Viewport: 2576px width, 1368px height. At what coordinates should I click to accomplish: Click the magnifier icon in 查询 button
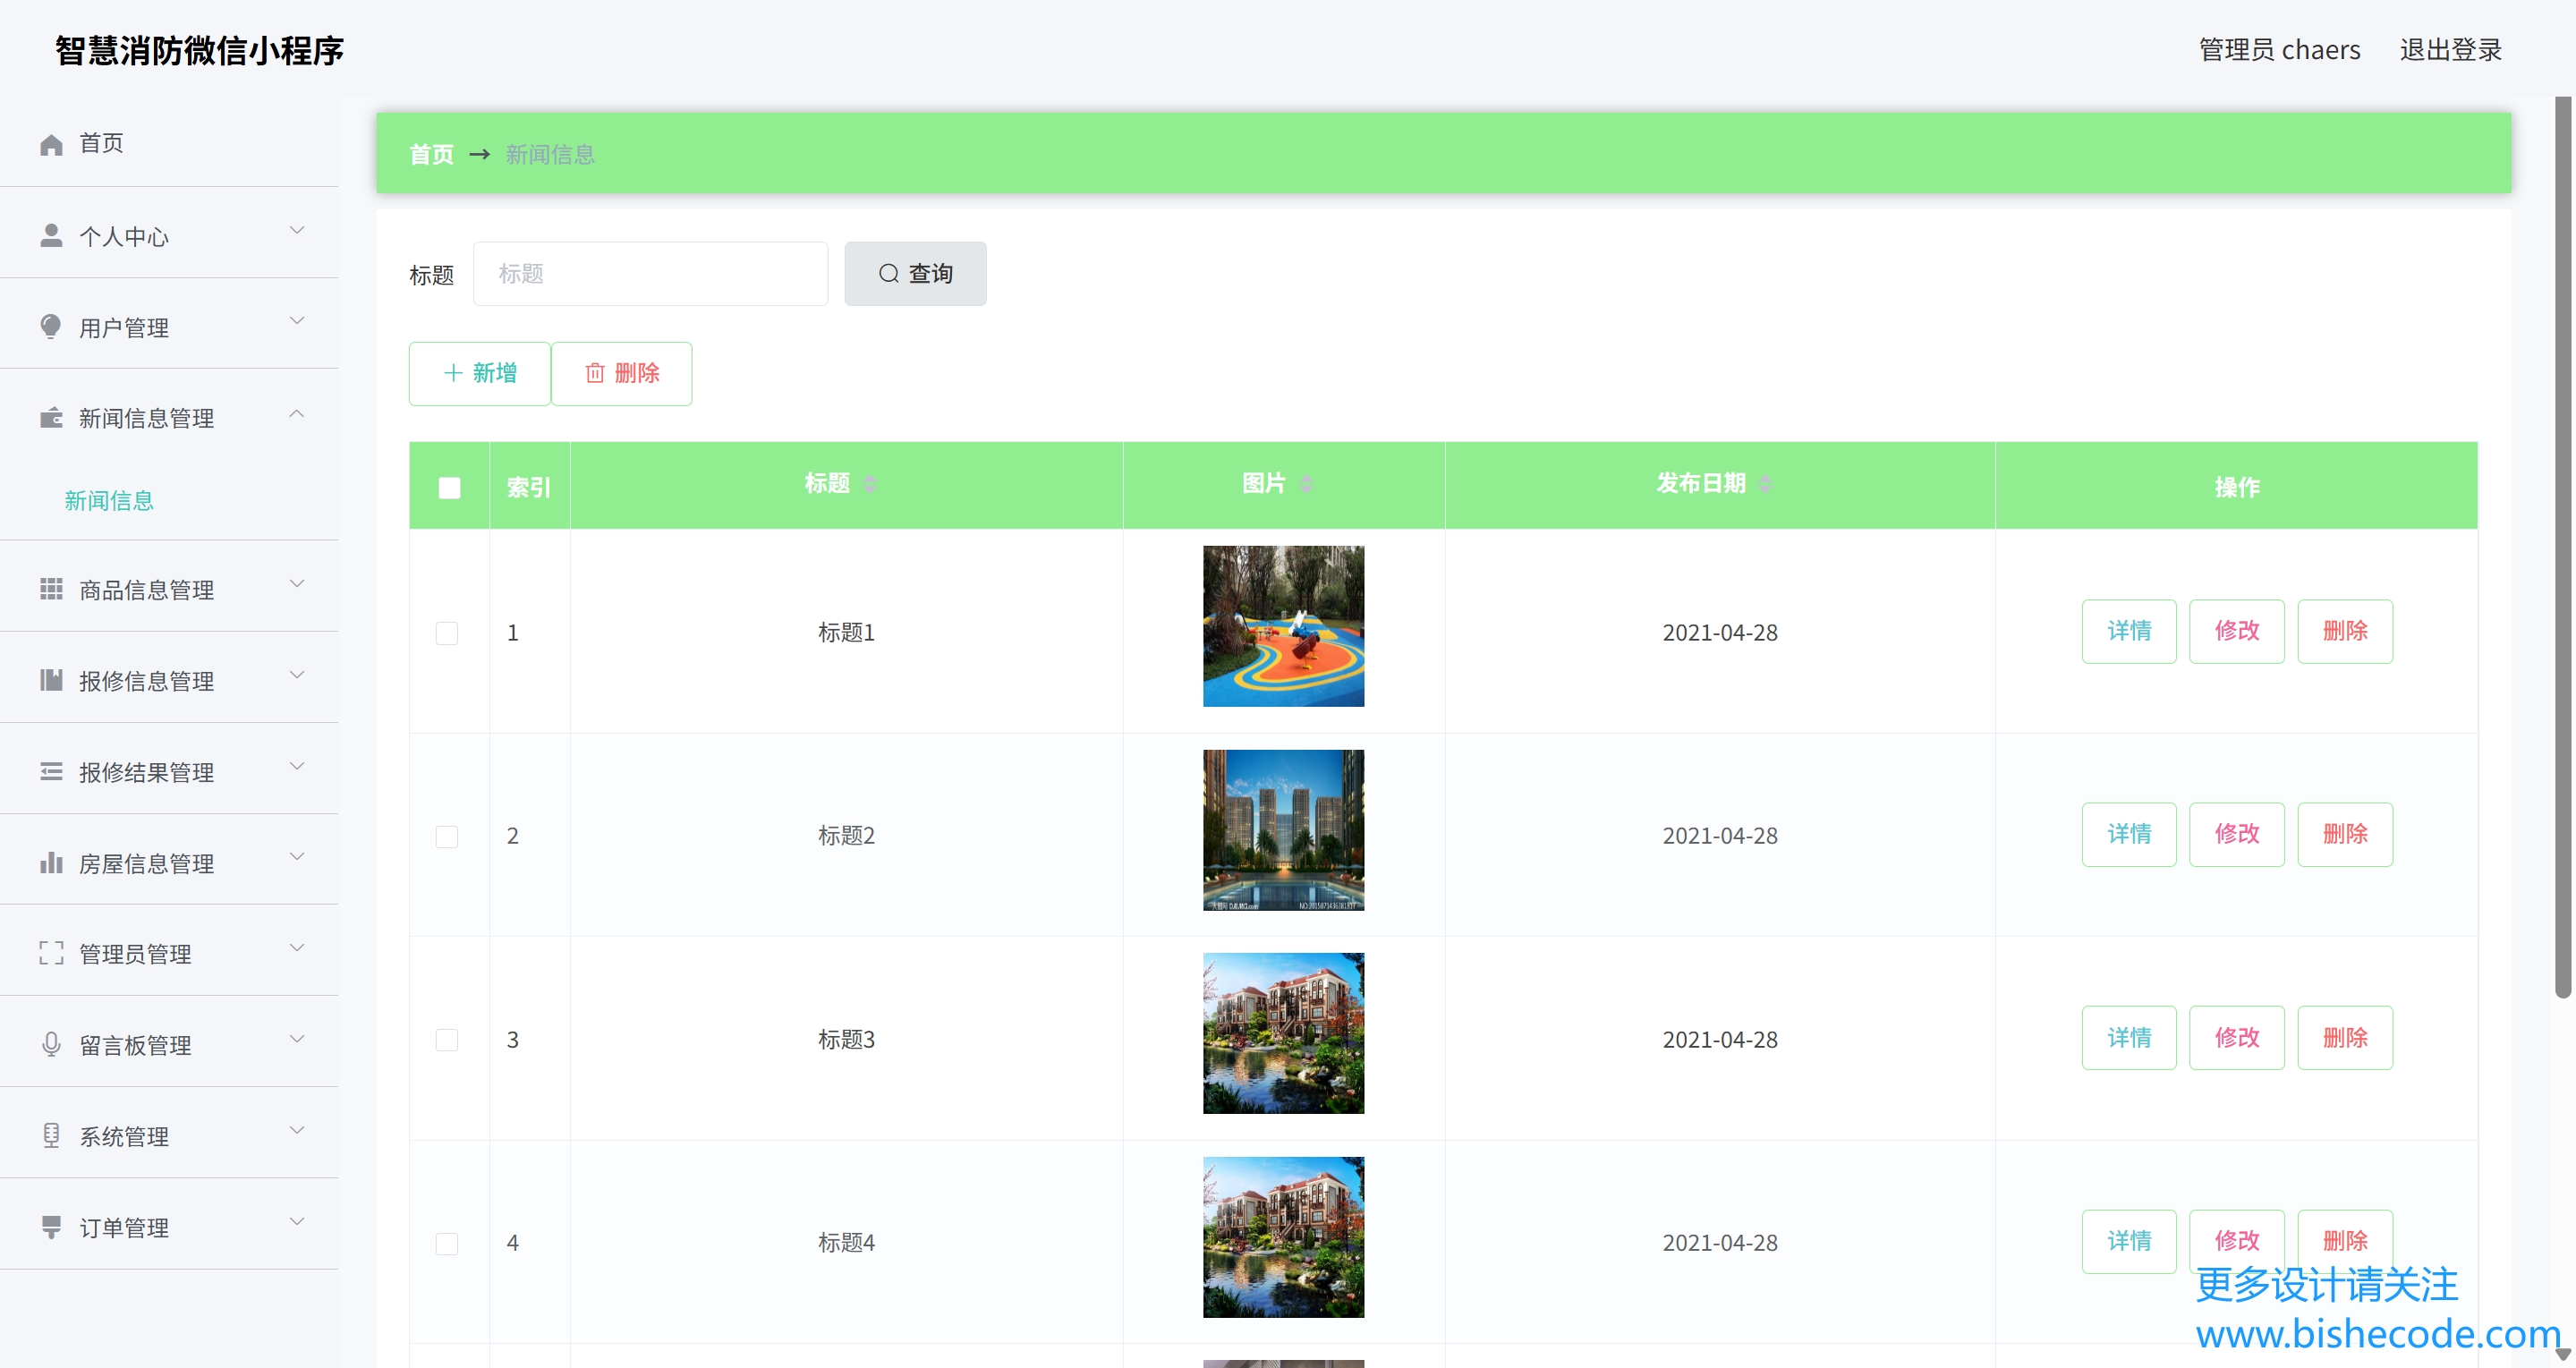click(x=888, y=274)
